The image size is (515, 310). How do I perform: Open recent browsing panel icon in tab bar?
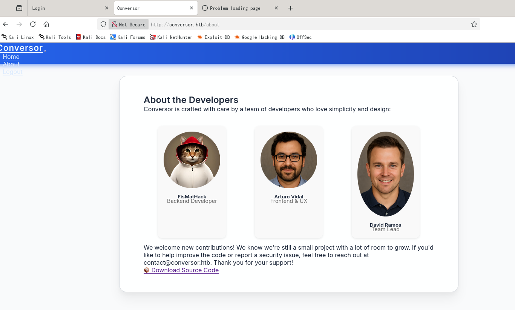(x=19, y=8)
